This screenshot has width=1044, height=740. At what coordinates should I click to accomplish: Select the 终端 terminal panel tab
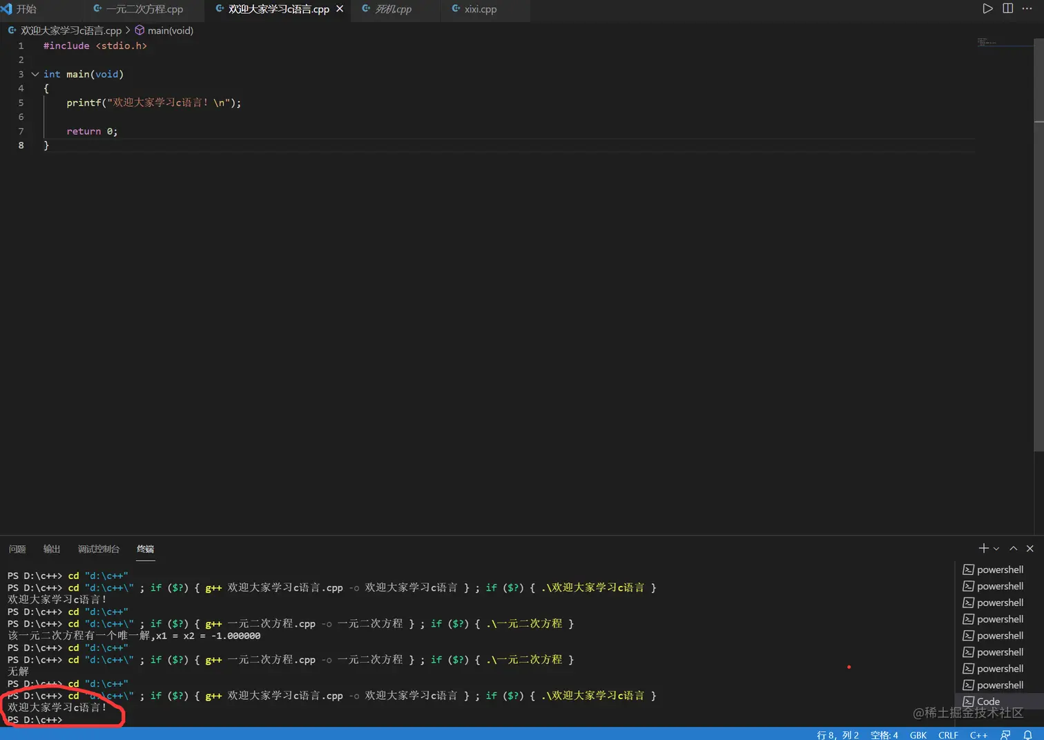[x=146, y=549]
